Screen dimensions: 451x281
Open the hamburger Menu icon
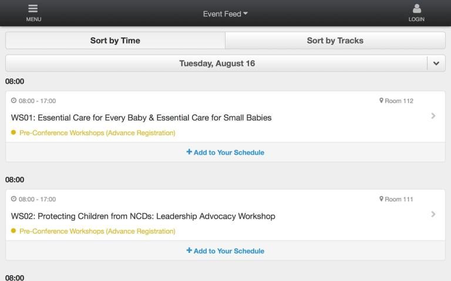tap(33, 9)
